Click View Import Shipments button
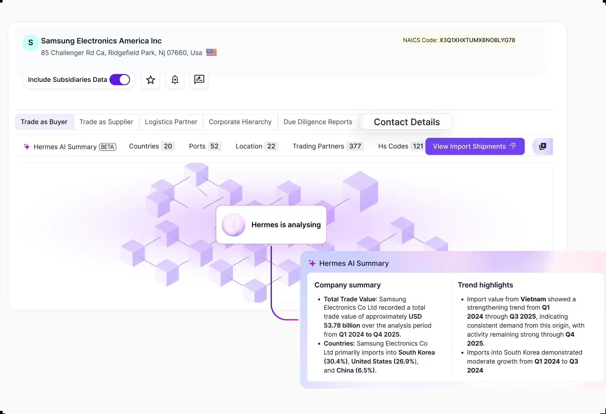Image resolution: width=606 pixels, height=414 pixels. pos(475,146)
